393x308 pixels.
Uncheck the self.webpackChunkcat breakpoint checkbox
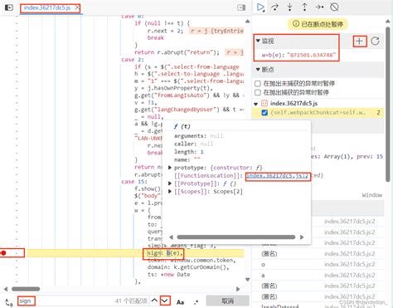(x=264, y=113)
